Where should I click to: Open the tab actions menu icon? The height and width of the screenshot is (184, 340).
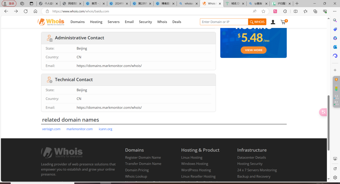pos(31,3)
